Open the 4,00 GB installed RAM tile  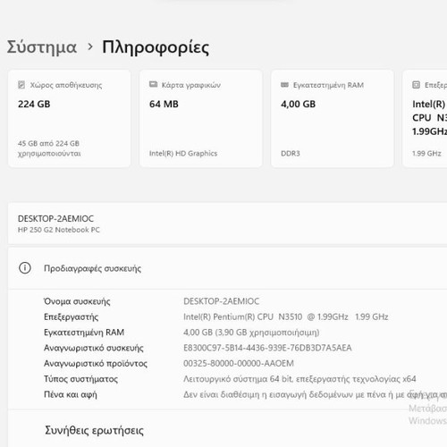pyautogui.click(x=333, y=119)
